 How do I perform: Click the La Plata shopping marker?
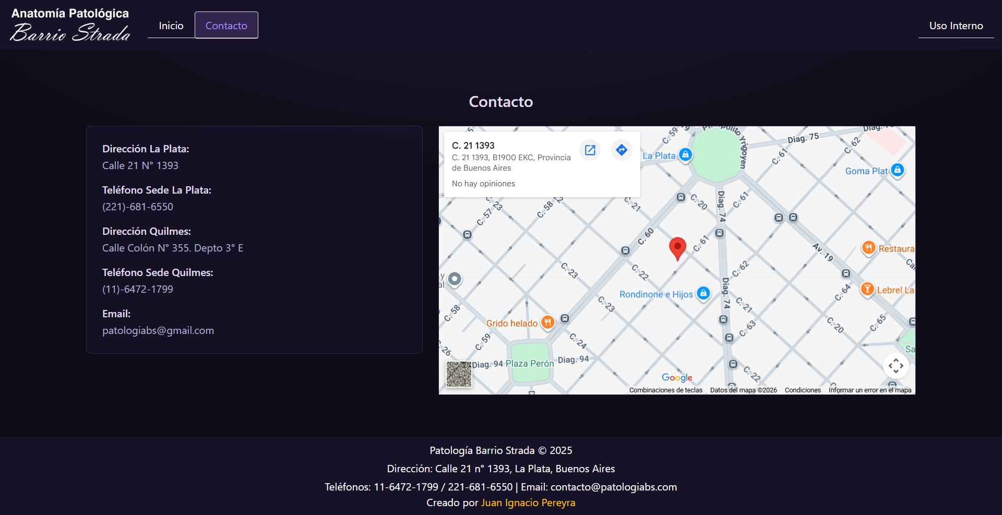point(685,154)
